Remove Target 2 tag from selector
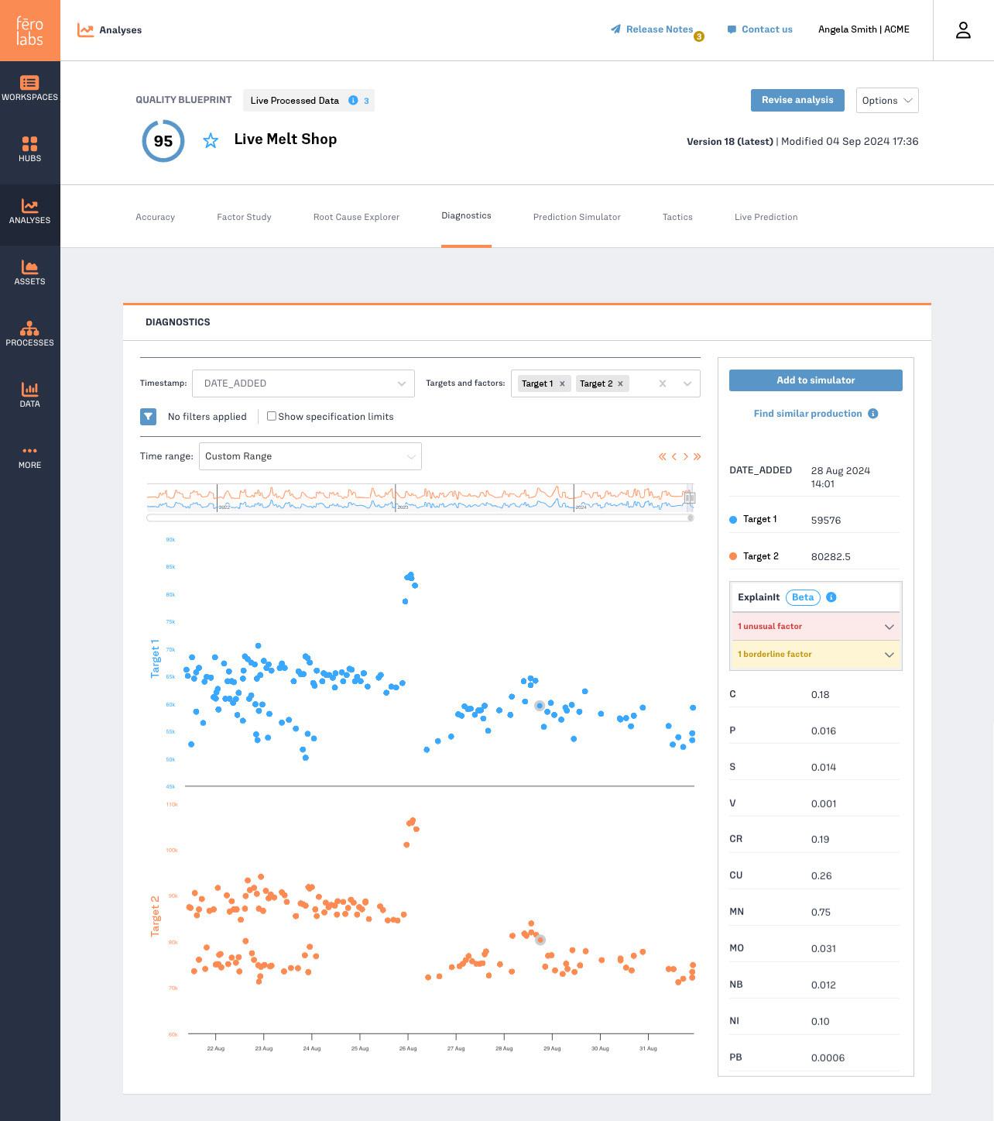 [x=621, y=383]
